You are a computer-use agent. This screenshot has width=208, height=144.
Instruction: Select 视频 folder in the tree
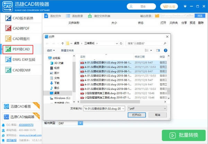(55, 68)
